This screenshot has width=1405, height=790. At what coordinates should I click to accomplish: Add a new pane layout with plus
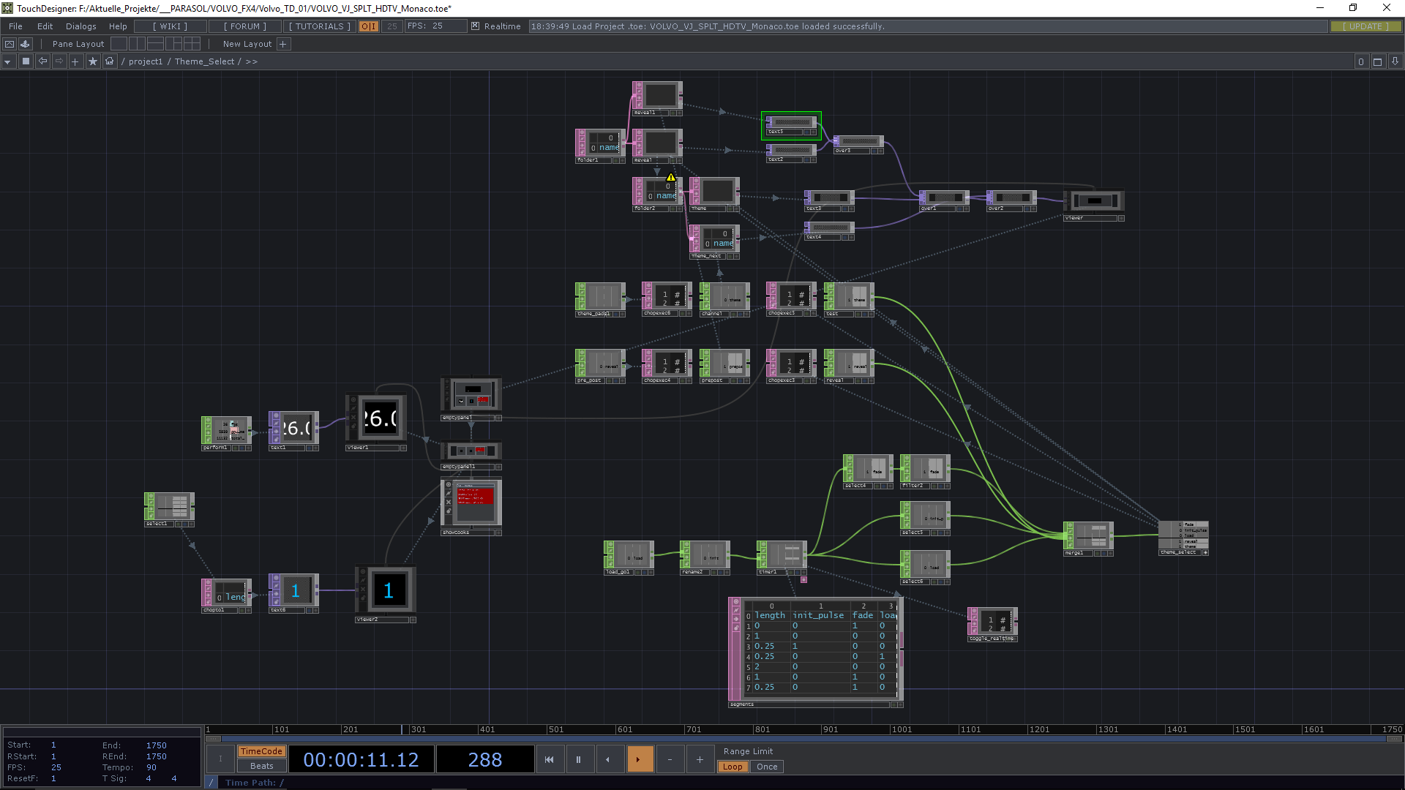(283, 44)
